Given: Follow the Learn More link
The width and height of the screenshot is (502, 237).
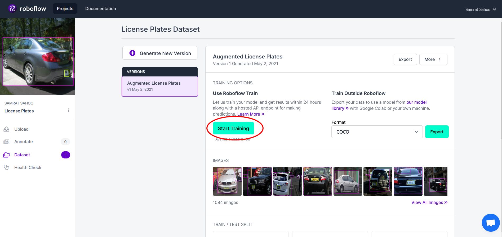Looking at the screenshot, I should pyautogui.click(x=251, y=114).
